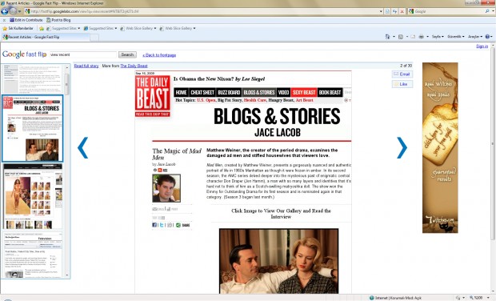The width and height of the screenshot is (496, 301).
Task: Click the Twitter share icon
Action: [x=162, y=225]
